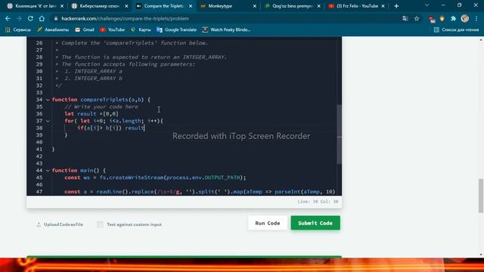Click the Upload Code as File icon
The height and width of the screenshot is (272, 484).
pyautogui.click(x=39, y=224)
